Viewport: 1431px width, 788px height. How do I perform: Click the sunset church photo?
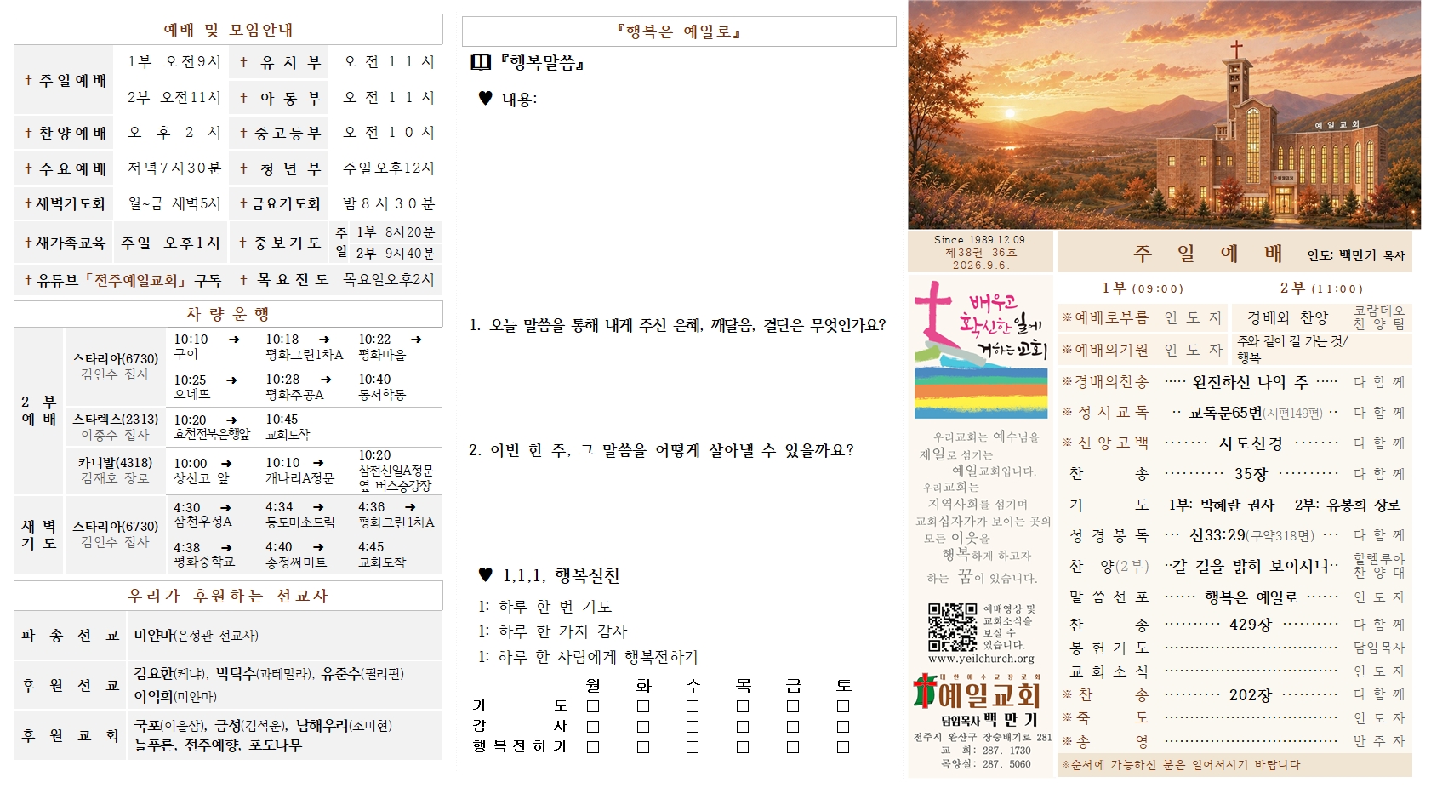pyautogui.click(x=1164, y=115)
